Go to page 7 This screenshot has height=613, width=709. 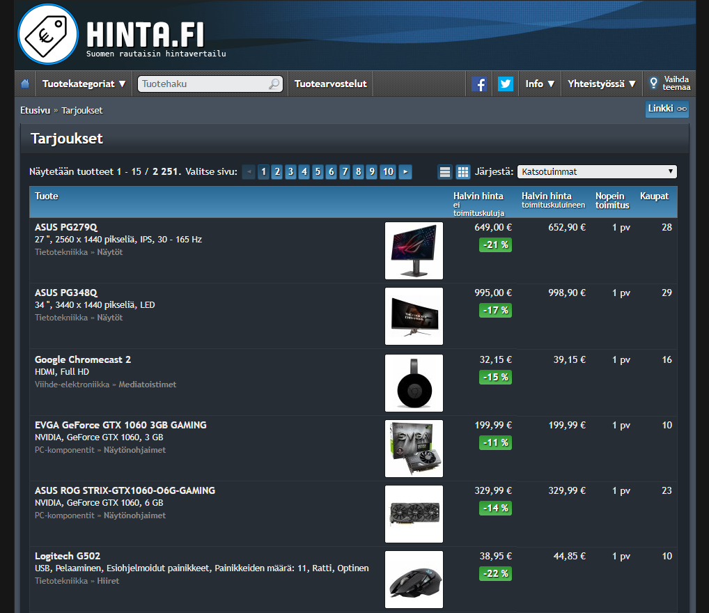(x=345, y=172)
